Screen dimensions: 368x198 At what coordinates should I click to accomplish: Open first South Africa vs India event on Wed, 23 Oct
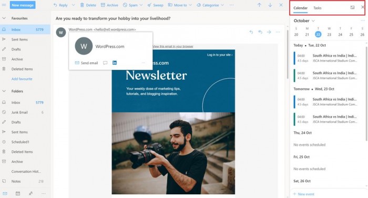(x=326, y=101)
